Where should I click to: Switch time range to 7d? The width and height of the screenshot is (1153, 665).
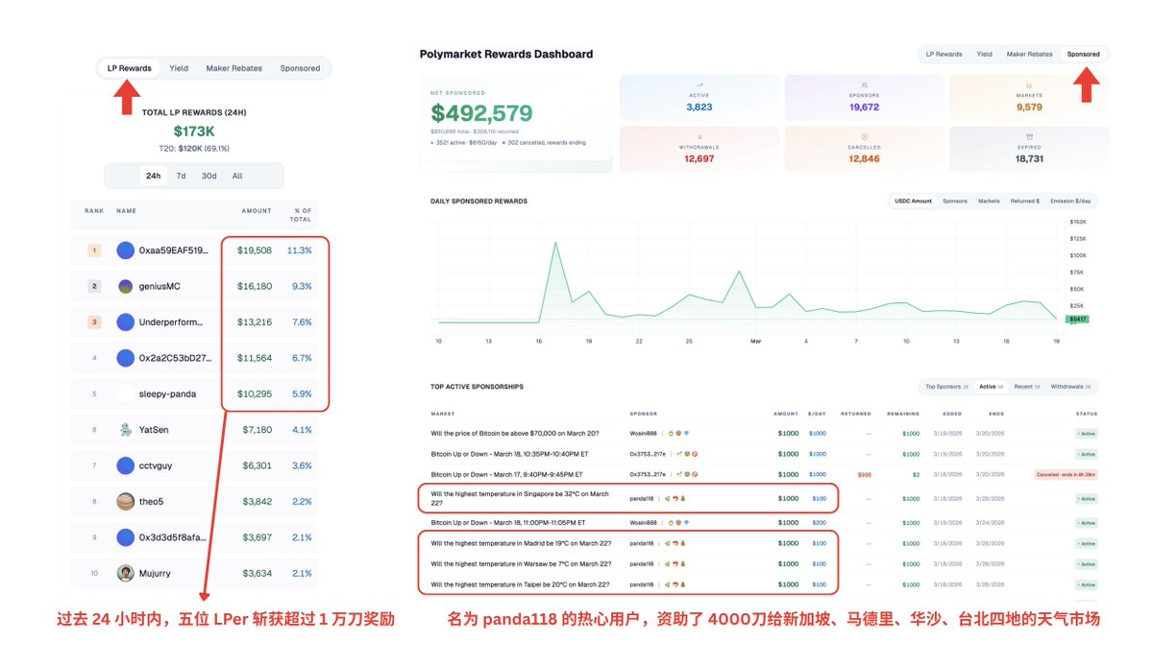click(x=181, y=176)
